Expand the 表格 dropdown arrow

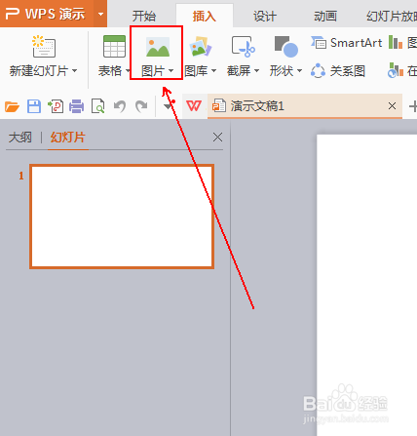tap(128, 70)
